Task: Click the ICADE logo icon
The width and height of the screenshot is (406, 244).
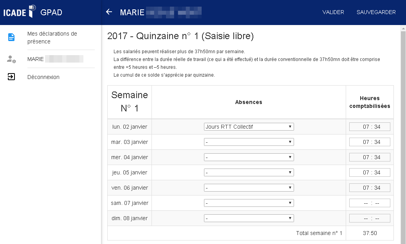Action: (32, 11)
